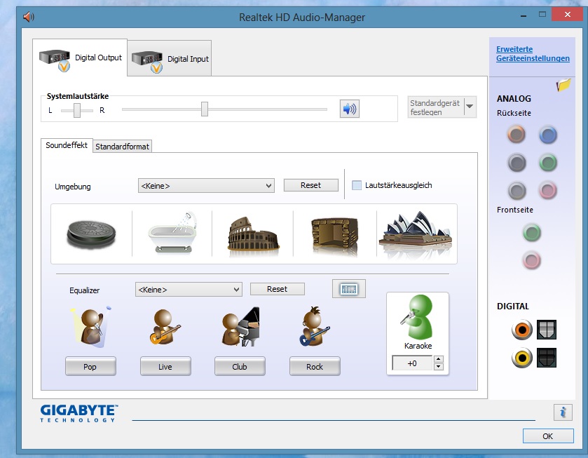Select the Soundeffekt tab
Screen dimensions: 588x458
coord(67,145)
